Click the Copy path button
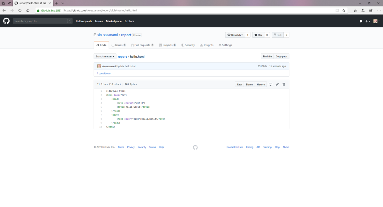383x207 pixels. coord(282,56)
